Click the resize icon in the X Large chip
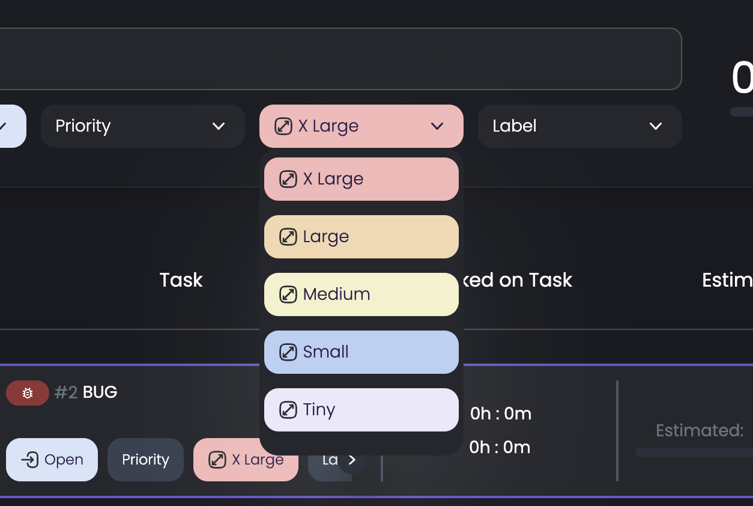Viewport: 753px width, 506px height. point(282,126)
